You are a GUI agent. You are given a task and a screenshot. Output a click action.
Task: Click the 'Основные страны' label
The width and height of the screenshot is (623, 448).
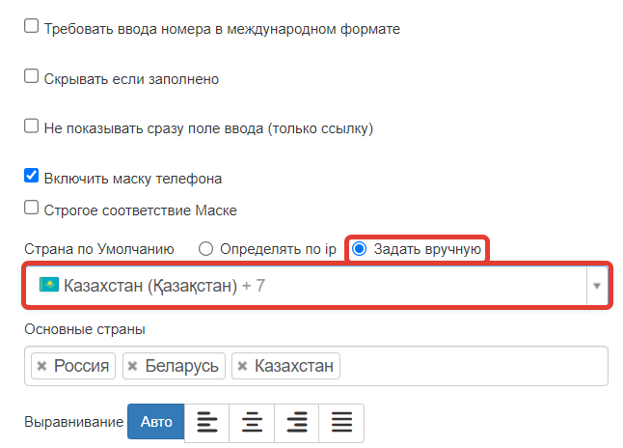pyautogui.click(x=85, y=329)
